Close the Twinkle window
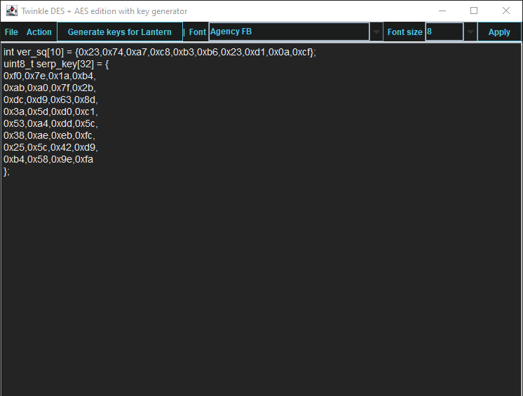 click(505, 11)
